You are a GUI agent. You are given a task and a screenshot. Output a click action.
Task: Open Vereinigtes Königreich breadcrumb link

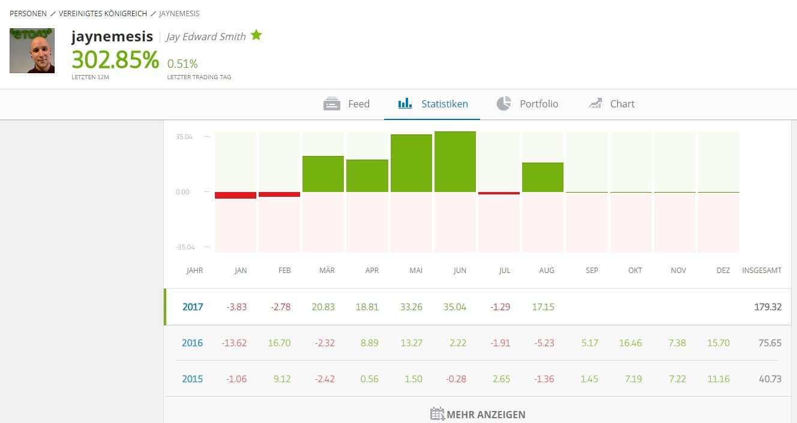[x=103, y=13]
